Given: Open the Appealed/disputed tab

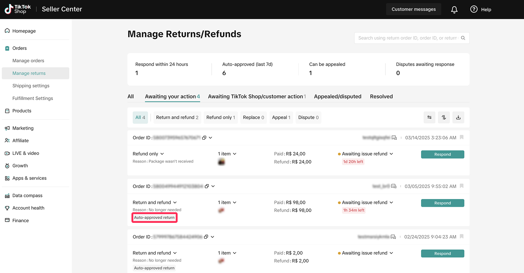Looking at the screenshot, I should 337,97.
